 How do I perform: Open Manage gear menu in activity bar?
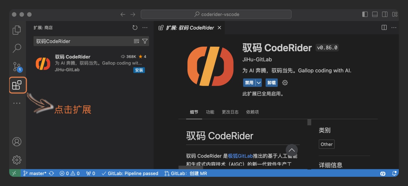(x=17, y=160)
